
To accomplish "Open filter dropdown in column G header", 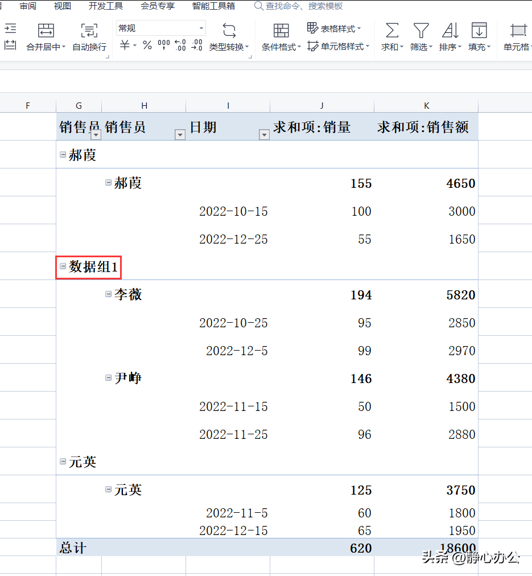I will 96,135.
